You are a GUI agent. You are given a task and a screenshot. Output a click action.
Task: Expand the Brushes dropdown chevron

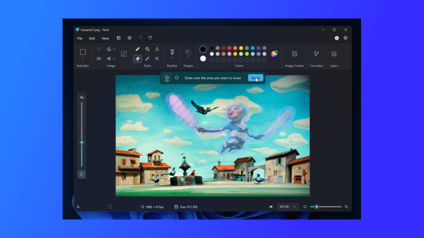pos(172,58)
